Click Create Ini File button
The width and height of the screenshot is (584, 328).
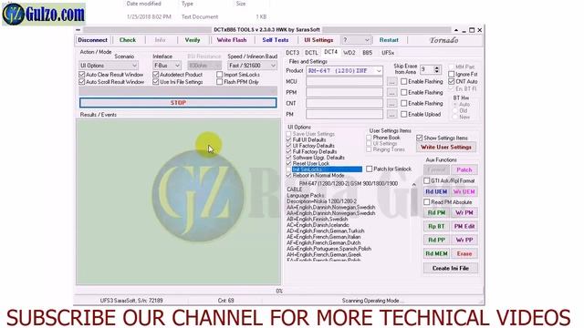(x=450, y=268)
